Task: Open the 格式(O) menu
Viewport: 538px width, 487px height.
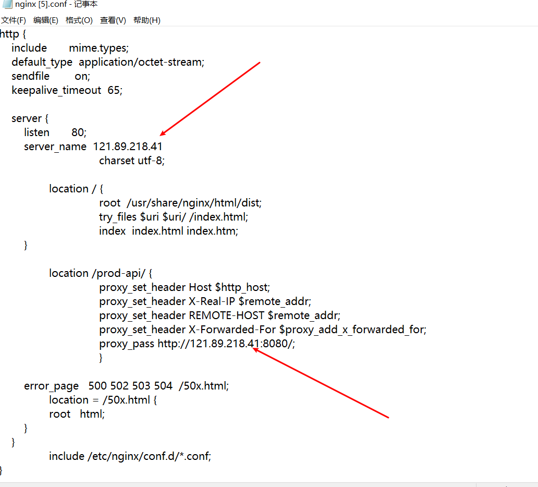Action: pos(79,20)
